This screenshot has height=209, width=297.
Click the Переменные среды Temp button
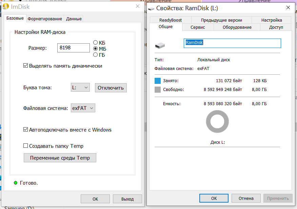point(60,158)
